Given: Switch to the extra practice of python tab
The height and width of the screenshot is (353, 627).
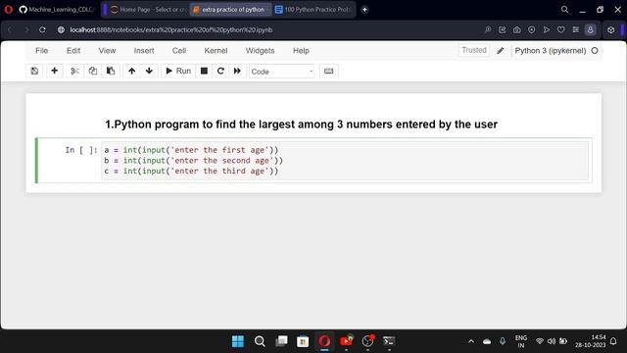Looking at the screenshot, I should pos(230,10).
